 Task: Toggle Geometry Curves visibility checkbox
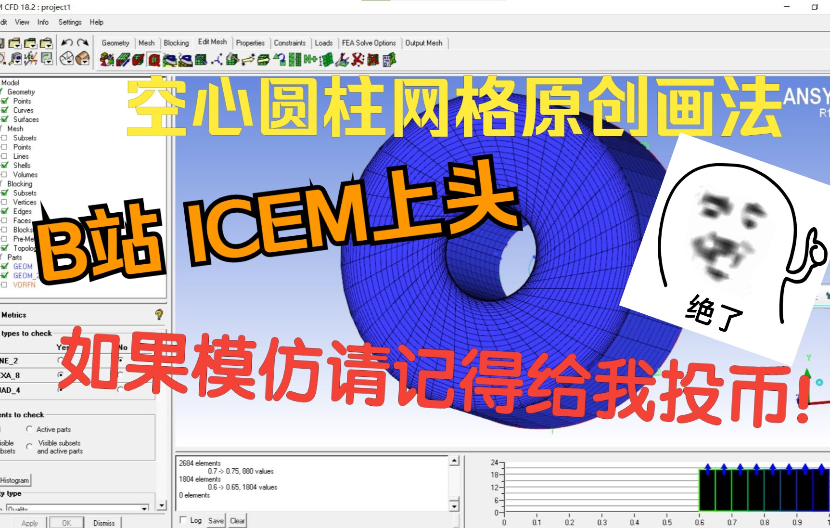(x=4, y=110)
